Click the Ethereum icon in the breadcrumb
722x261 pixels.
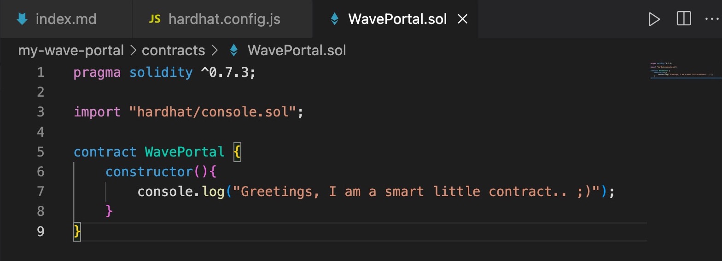(x=234, y=50)
